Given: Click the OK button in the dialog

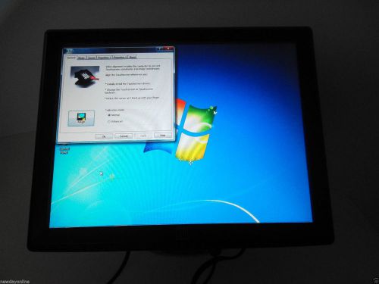Looking at the screenshot, I should click(x=104, y=136).
